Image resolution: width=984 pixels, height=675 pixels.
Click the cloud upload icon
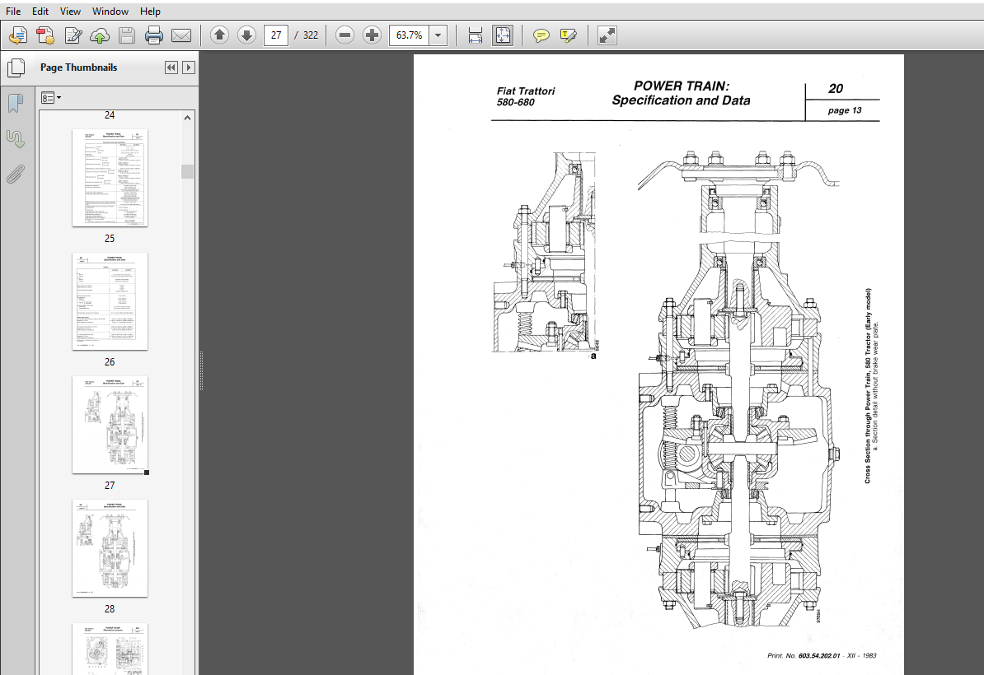click(x=100, y=35)
